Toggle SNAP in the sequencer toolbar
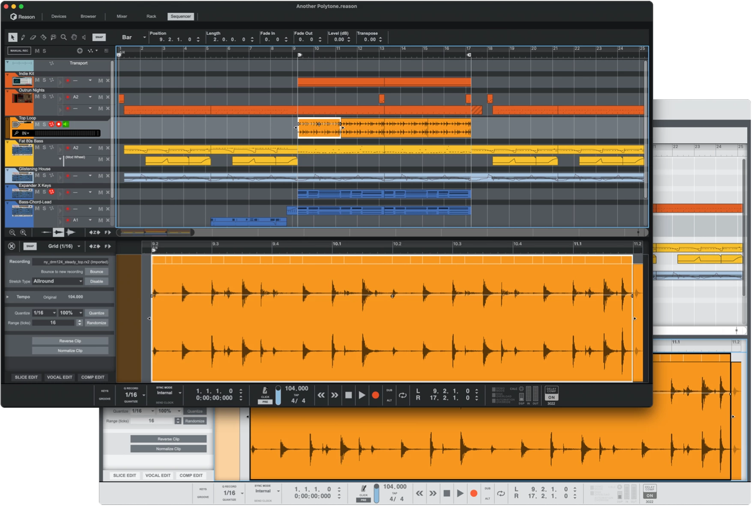 pos(99,37)
